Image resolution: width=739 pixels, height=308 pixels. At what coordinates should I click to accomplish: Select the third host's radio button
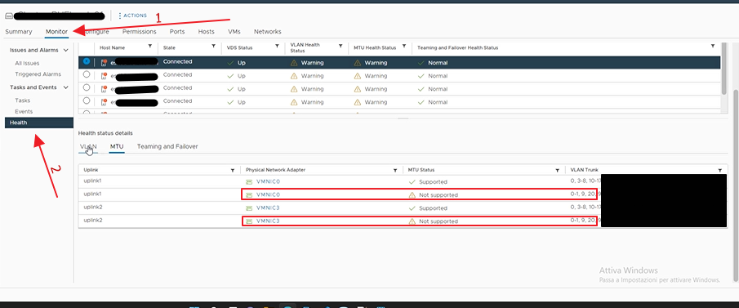click(x=87, y=87)
